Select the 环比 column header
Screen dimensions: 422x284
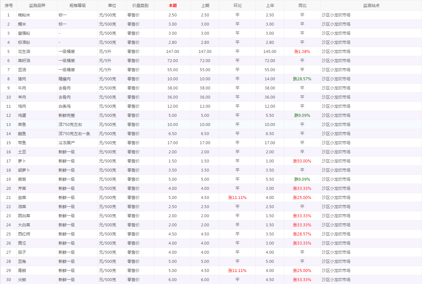(237, 5)
